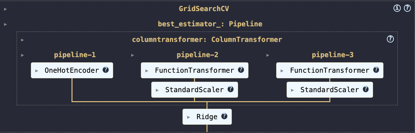The width and height of the screenshot is (415, 133).
Task: Open help icon for pipeline-3 FunctionTransformer
Action: coord(376,70)
